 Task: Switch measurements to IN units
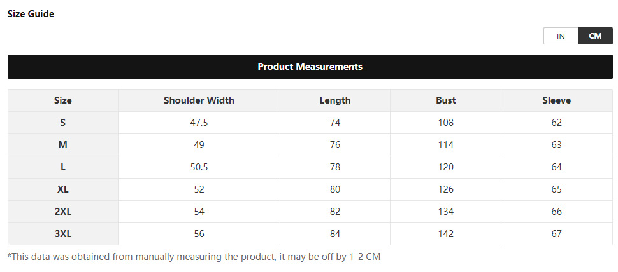coord(561,36)
